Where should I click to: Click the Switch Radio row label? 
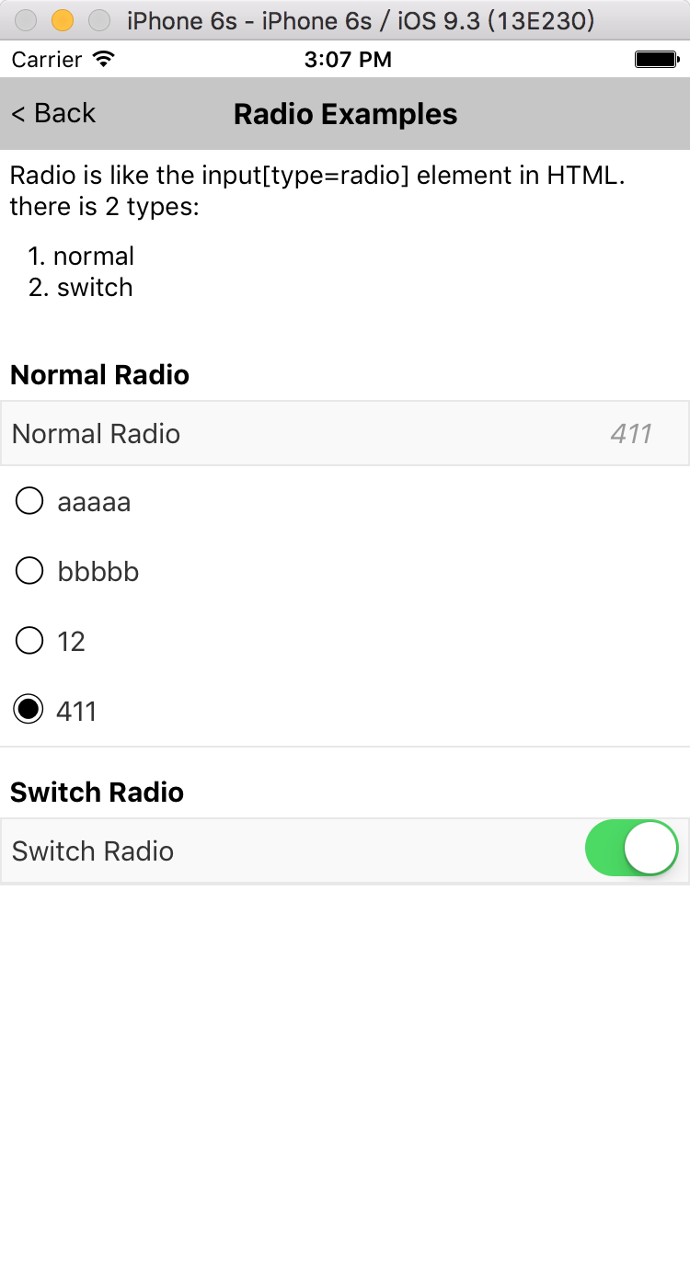93,851
